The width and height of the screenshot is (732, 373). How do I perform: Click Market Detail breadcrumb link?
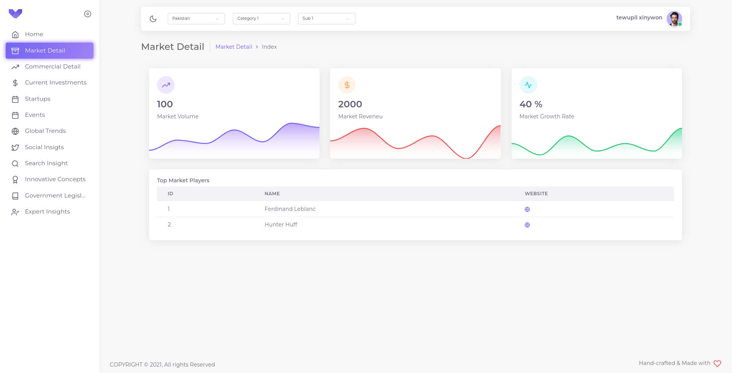tap(234, 47)
